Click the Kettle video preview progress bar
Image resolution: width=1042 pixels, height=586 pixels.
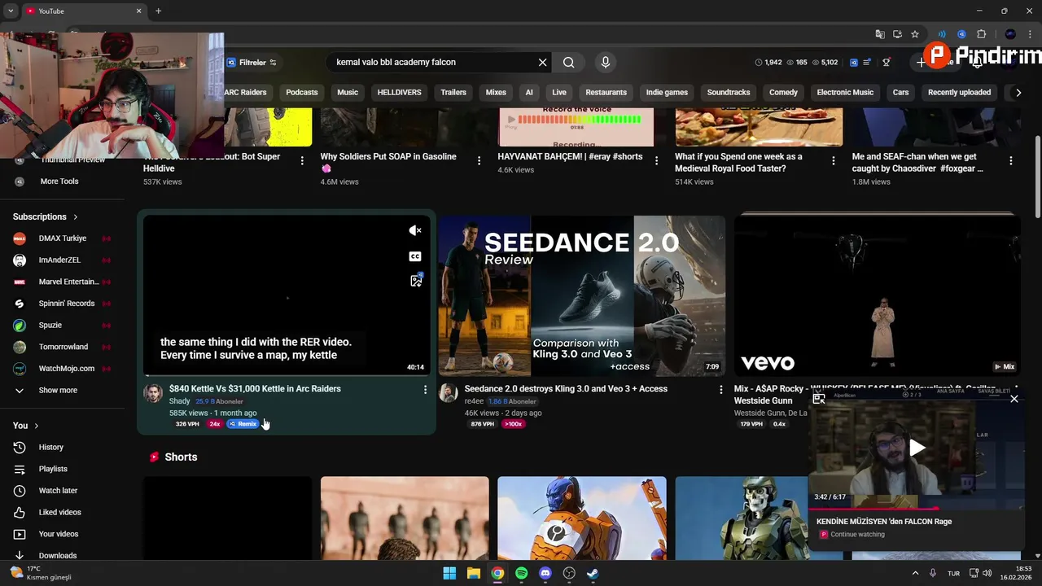click(287, 375)
